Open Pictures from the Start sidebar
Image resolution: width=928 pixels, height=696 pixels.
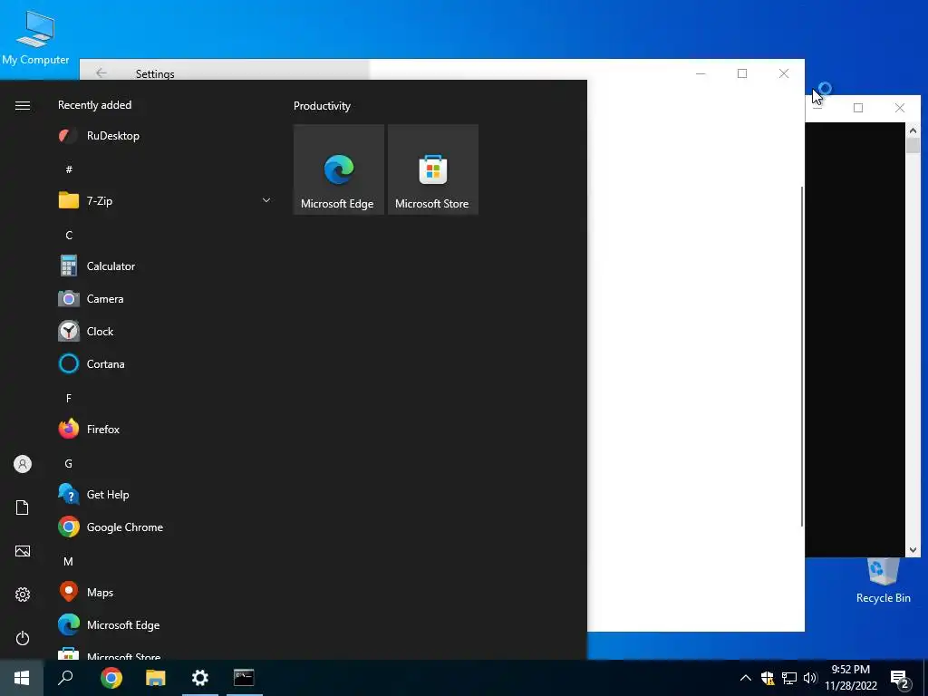tap(23, 551)
